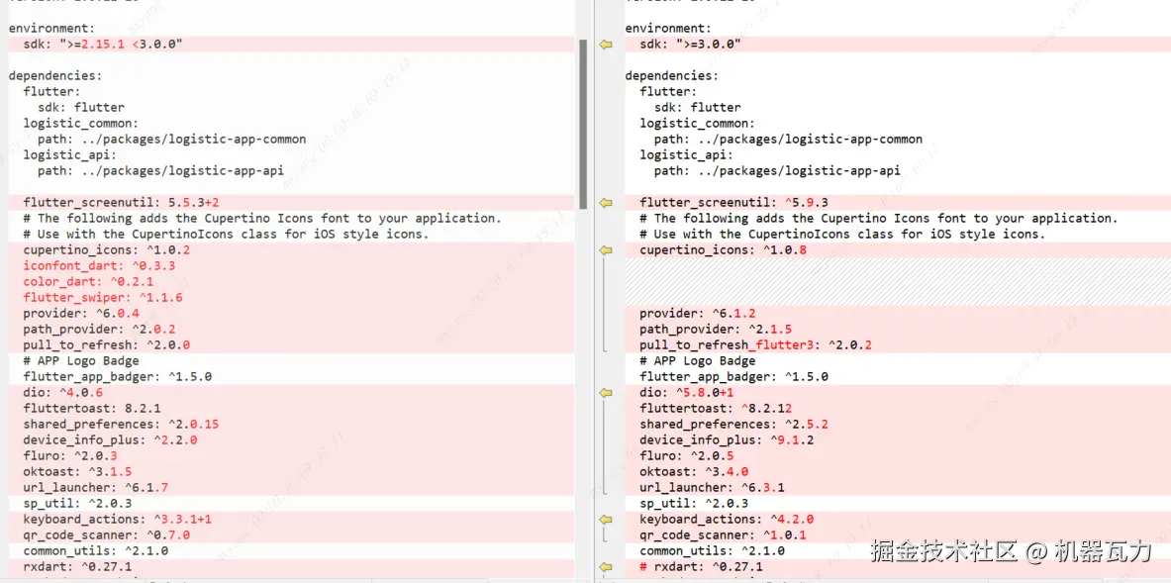Viewport: 1171px width, 583px height.
Task: Click the device_info_plus: ^9.1.2 line
Action: click(x=897, y=439)
